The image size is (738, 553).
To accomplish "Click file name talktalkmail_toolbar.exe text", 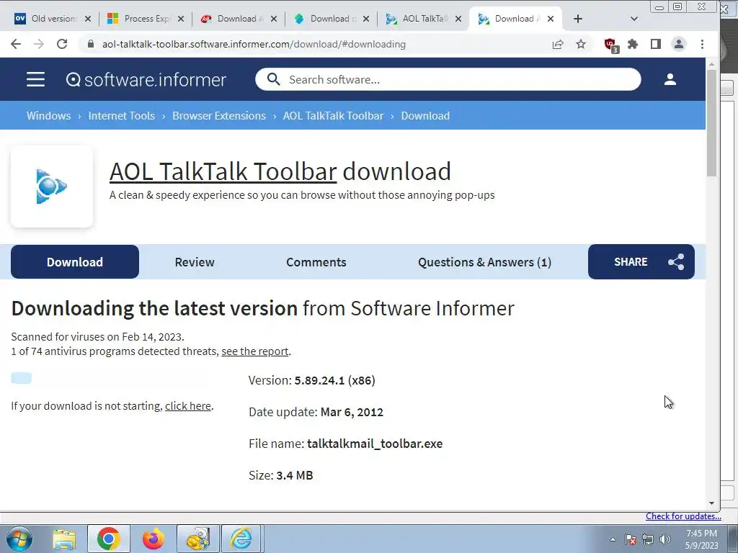I will click(375, 444).
